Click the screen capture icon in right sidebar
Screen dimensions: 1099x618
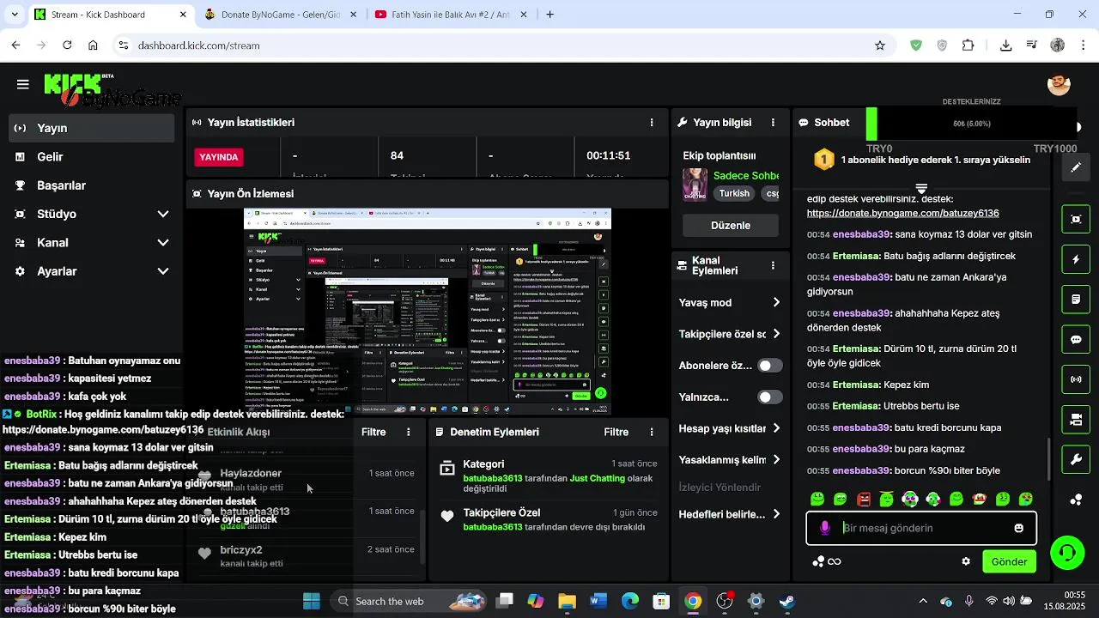click(x=1076, y=219)
